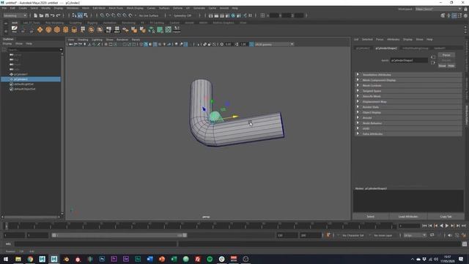
Task: Toggle the audio mute speaker icon
Action: (x=450, y=235)
